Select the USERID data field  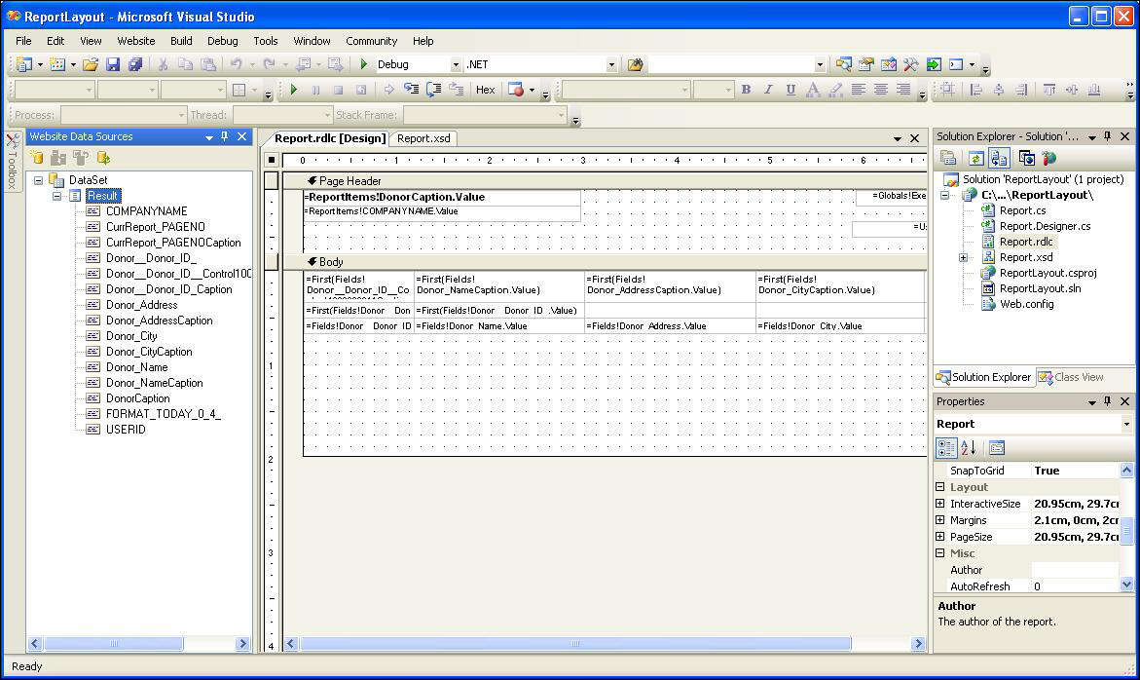(x=126, y=429)
